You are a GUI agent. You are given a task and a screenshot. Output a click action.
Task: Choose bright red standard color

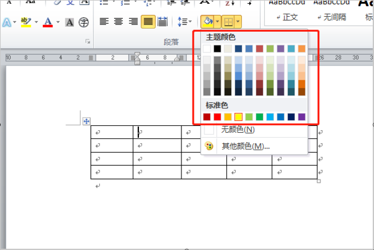(218, 117)
